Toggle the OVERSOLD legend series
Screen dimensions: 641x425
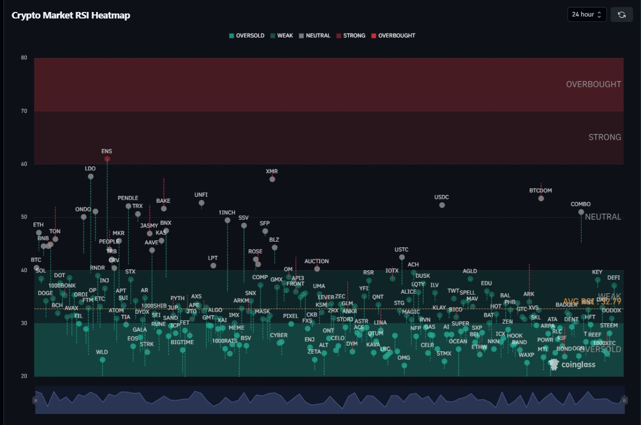pyautogui.click(x=246, y=35)
